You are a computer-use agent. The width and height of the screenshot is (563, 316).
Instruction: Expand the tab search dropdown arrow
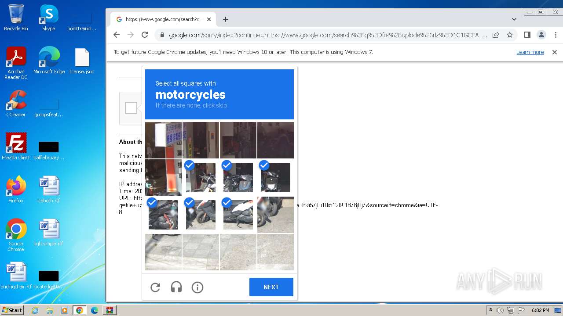click(514, 19)
